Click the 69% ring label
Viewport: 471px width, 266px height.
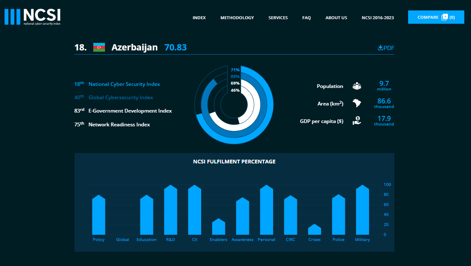tap(235, 83)
